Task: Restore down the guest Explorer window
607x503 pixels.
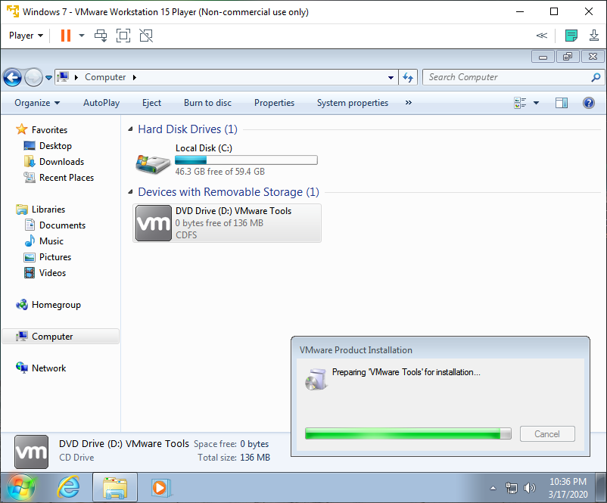Action: 568,57
